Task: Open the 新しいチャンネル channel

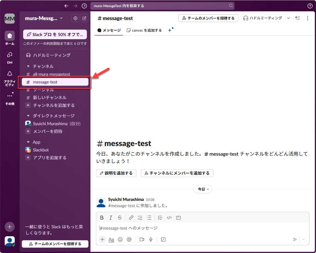Action: [x=55, y=98]
